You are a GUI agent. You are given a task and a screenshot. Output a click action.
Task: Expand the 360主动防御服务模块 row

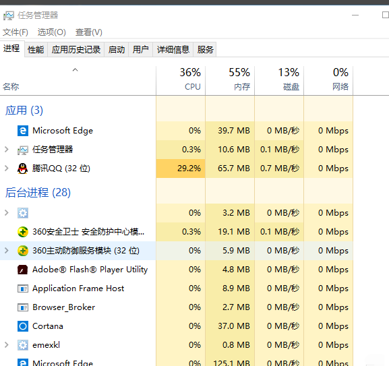tap(7, 251)
